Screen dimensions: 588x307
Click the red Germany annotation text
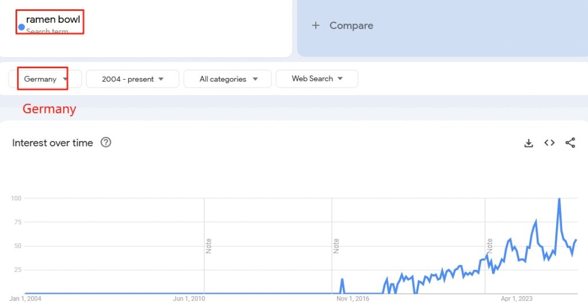[49, 109]
